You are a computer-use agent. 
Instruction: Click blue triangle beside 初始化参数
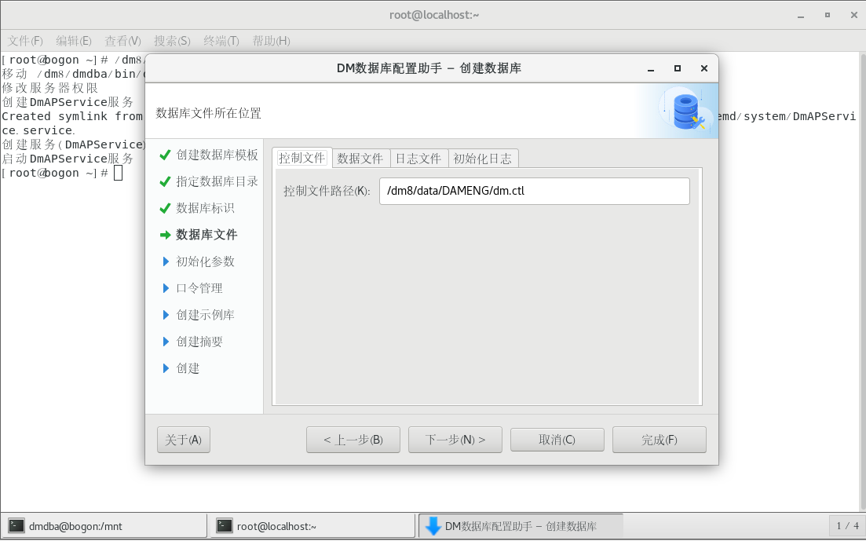166,261
